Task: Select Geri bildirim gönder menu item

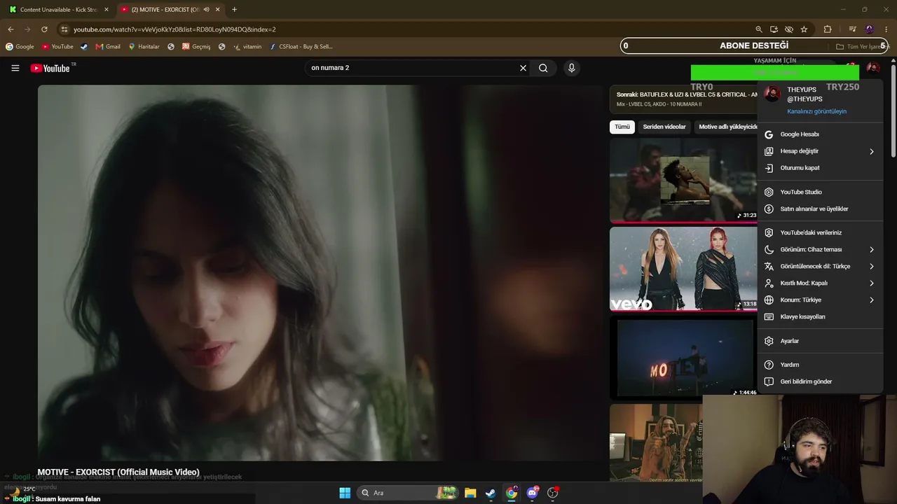Action: pos(820,381)
